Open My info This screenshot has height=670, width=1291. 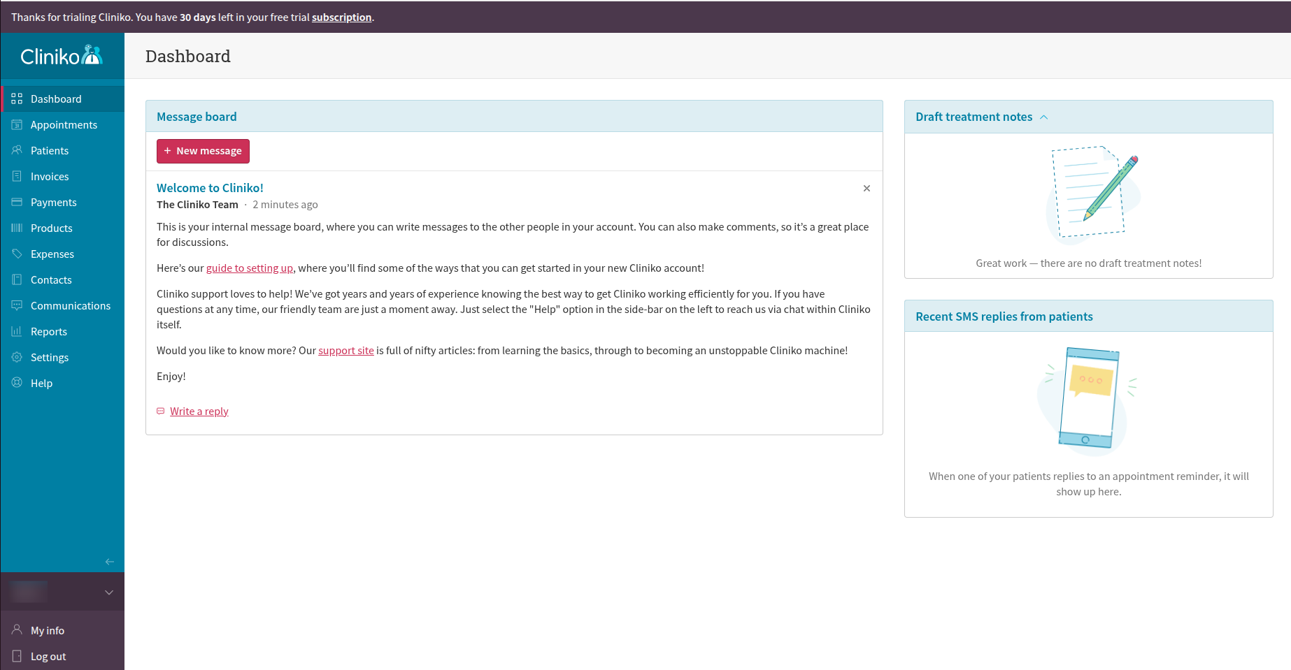(x=63, y=630)
